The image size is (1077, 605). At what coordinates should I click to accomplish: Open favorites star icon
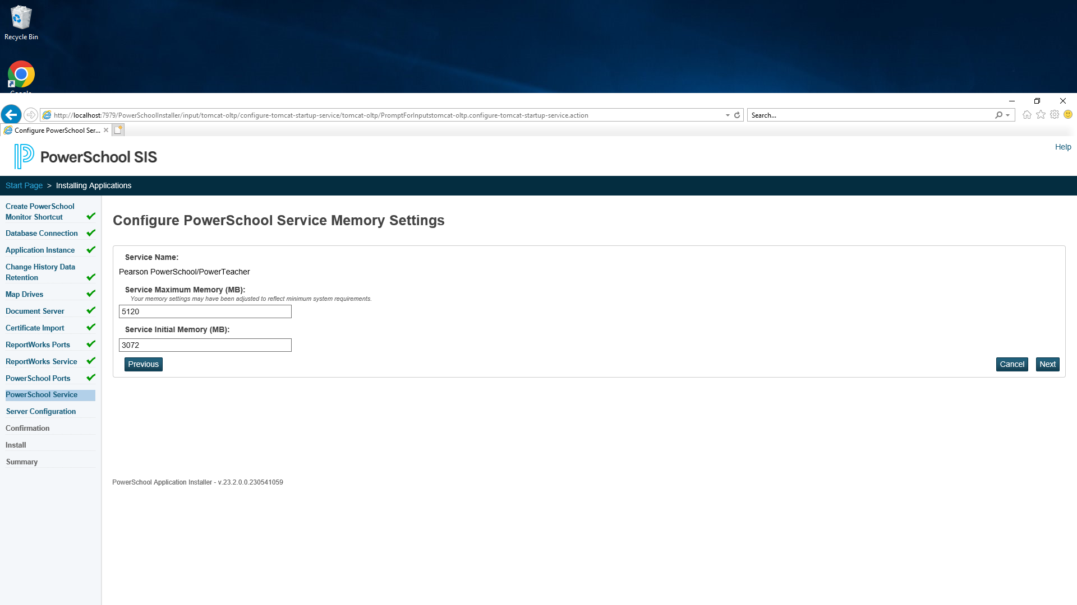[x=1041, y=115]
